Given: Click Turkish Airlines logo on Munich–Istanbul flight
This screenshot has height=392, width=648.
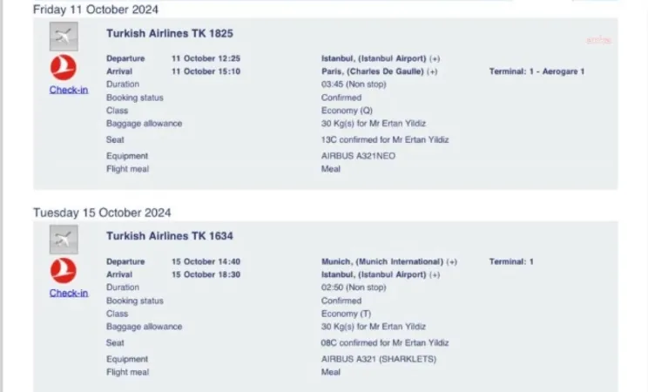Looking at the screenshot, I should [64, 270].
